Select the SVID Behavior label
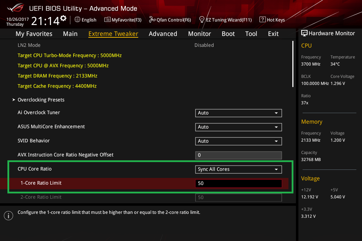This screenshot has width=362, height=241. [34, 141]
